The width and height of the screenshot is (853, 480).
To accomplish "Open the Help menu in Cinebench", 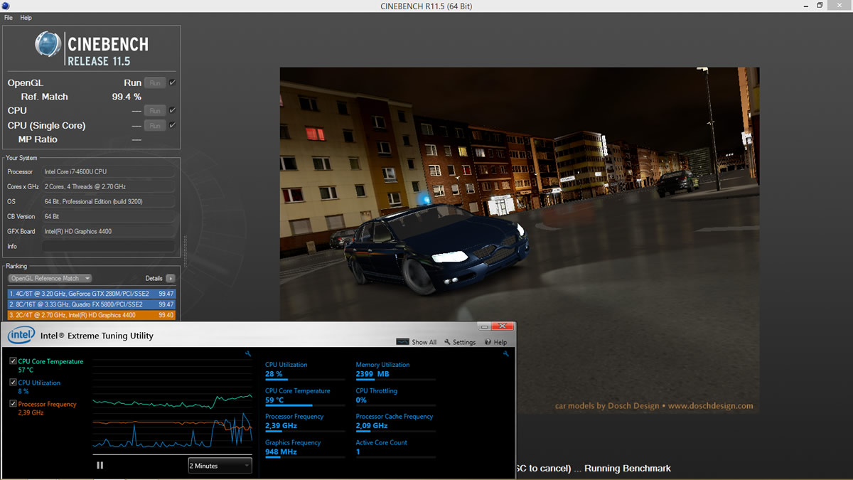I will point(26,18).
